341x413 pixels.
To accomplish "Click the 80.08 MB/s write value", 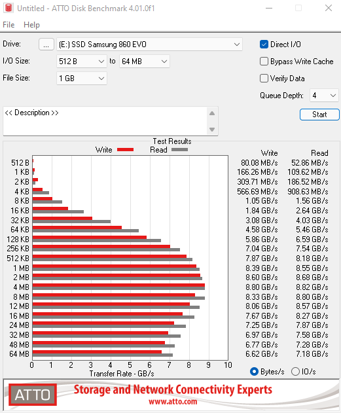I will click(259, 163).
